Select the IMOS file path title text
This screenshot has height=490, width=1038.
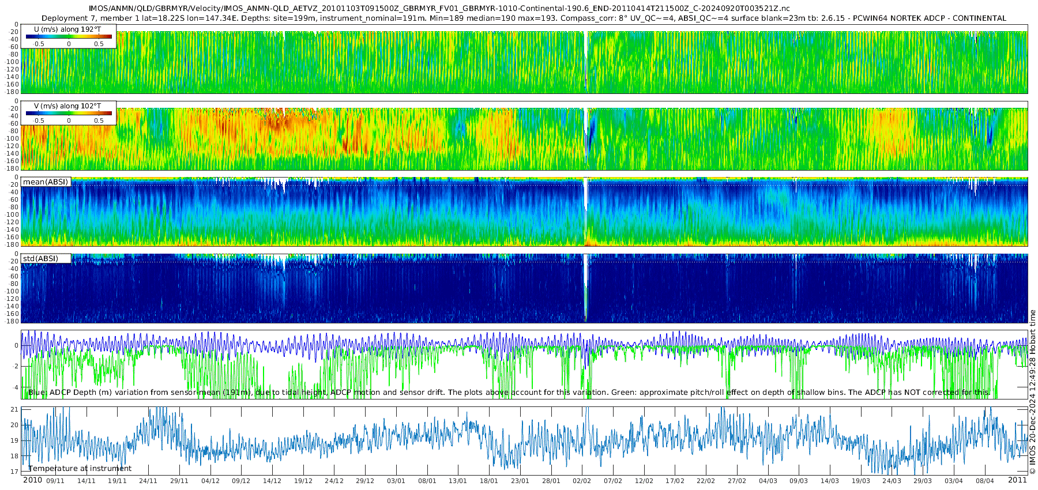pos(439,9)
